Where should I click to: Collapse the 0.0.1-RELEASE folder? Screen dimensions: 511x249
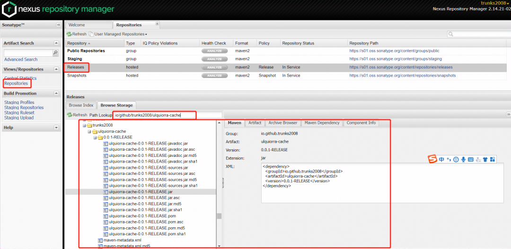click(95, 137)
